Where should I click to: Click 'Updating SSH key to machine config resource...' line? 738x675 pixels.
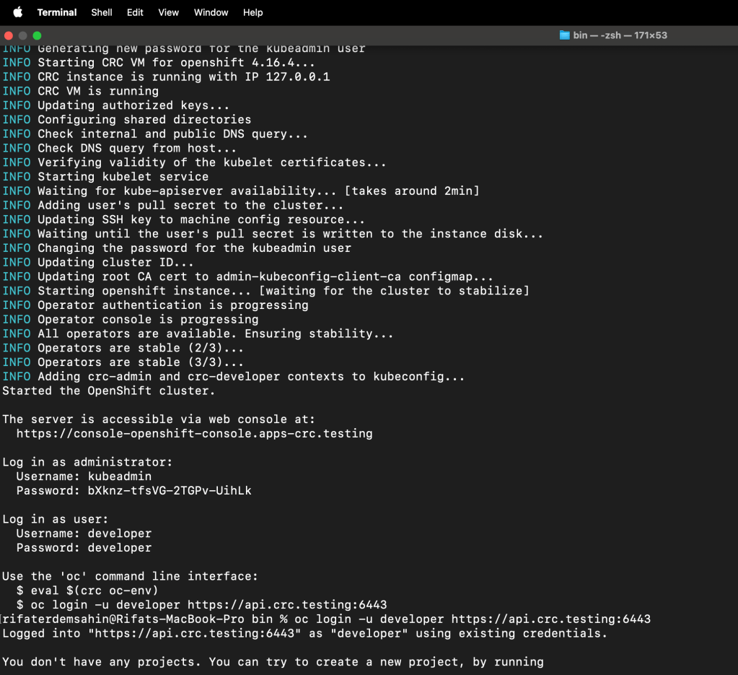[183, 219]
